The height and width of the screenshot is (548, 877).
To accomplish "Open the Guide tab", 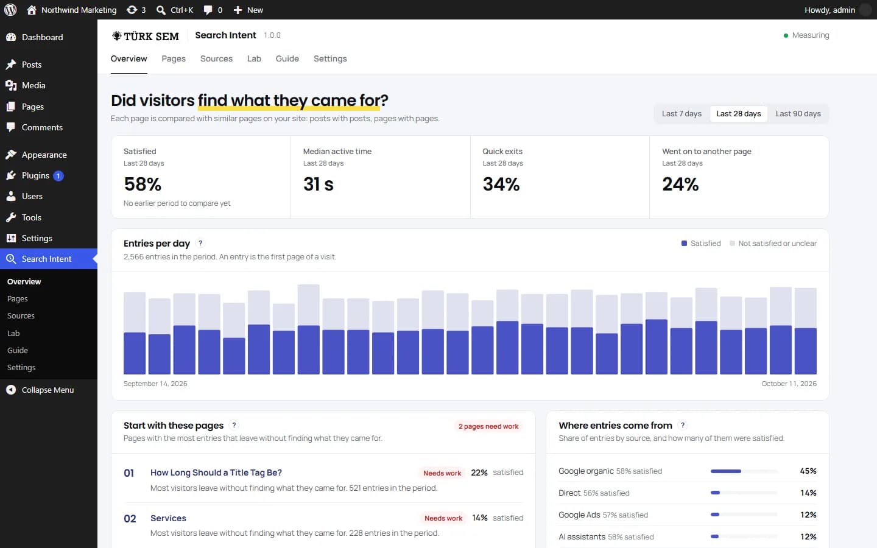I will pos(287,58).
